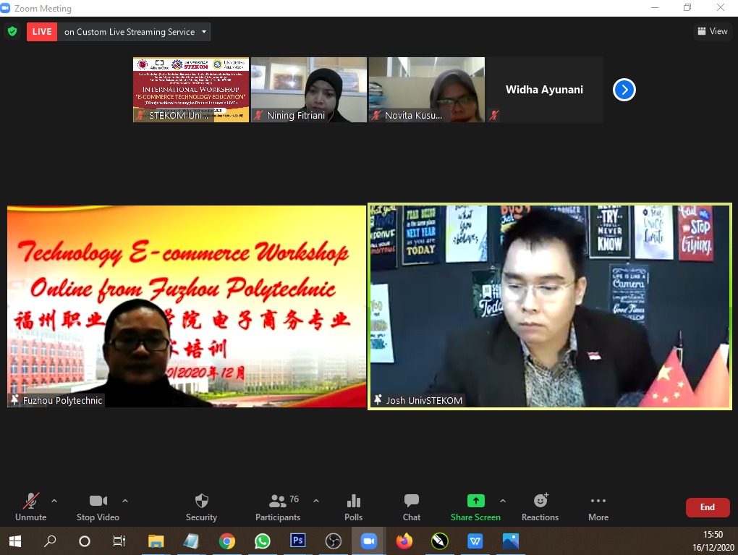Click Zoom icon in taskbar
Screen dimensions: 738x555
point(368,541)
